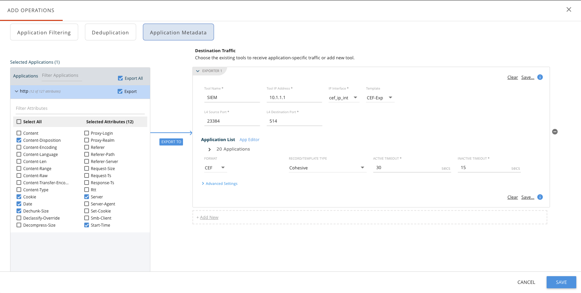Expand the 20 Applications list
The width and height of the screenshot is (581, 293).
[209, 149]
